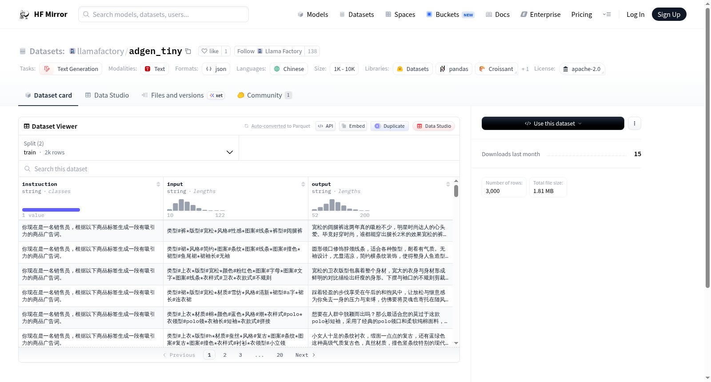Open the Pricing page
Screen dimensions: 711x382
(582, 15)
